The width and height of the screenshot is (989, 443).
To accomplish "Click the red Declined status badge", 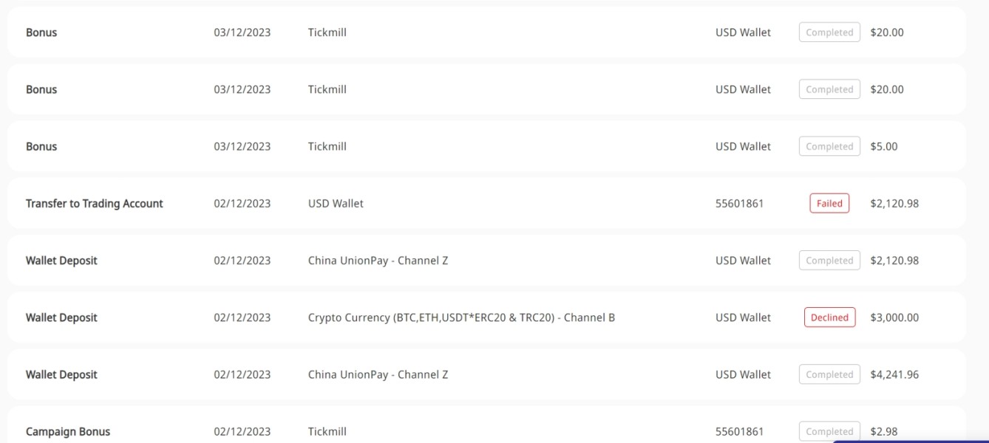I will 829,317.
